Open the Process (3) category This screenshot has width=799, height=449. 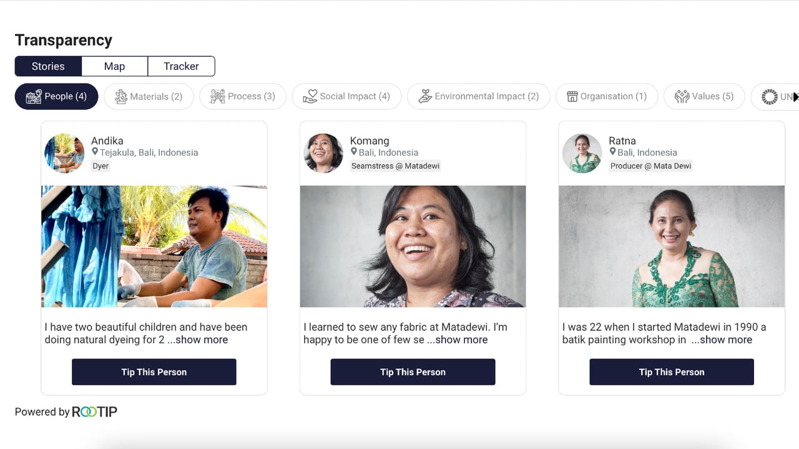tap(242, 97)
